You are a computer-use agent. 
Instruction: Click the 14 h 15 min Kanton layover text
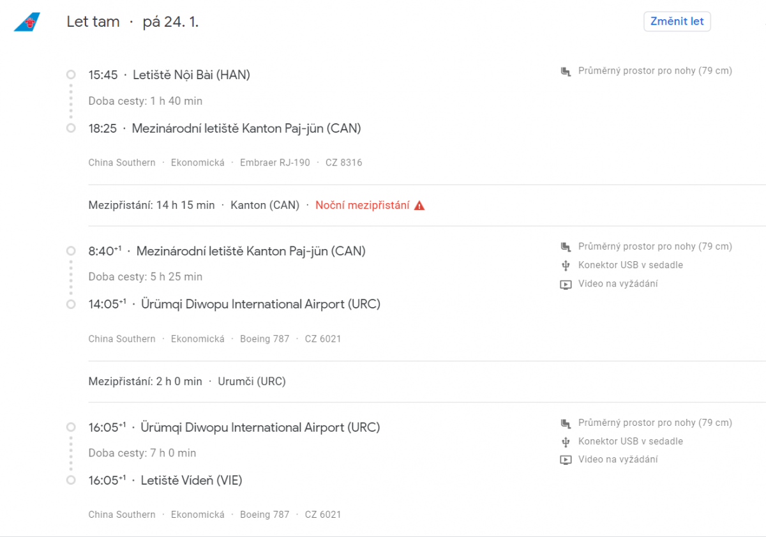[151, 206]
